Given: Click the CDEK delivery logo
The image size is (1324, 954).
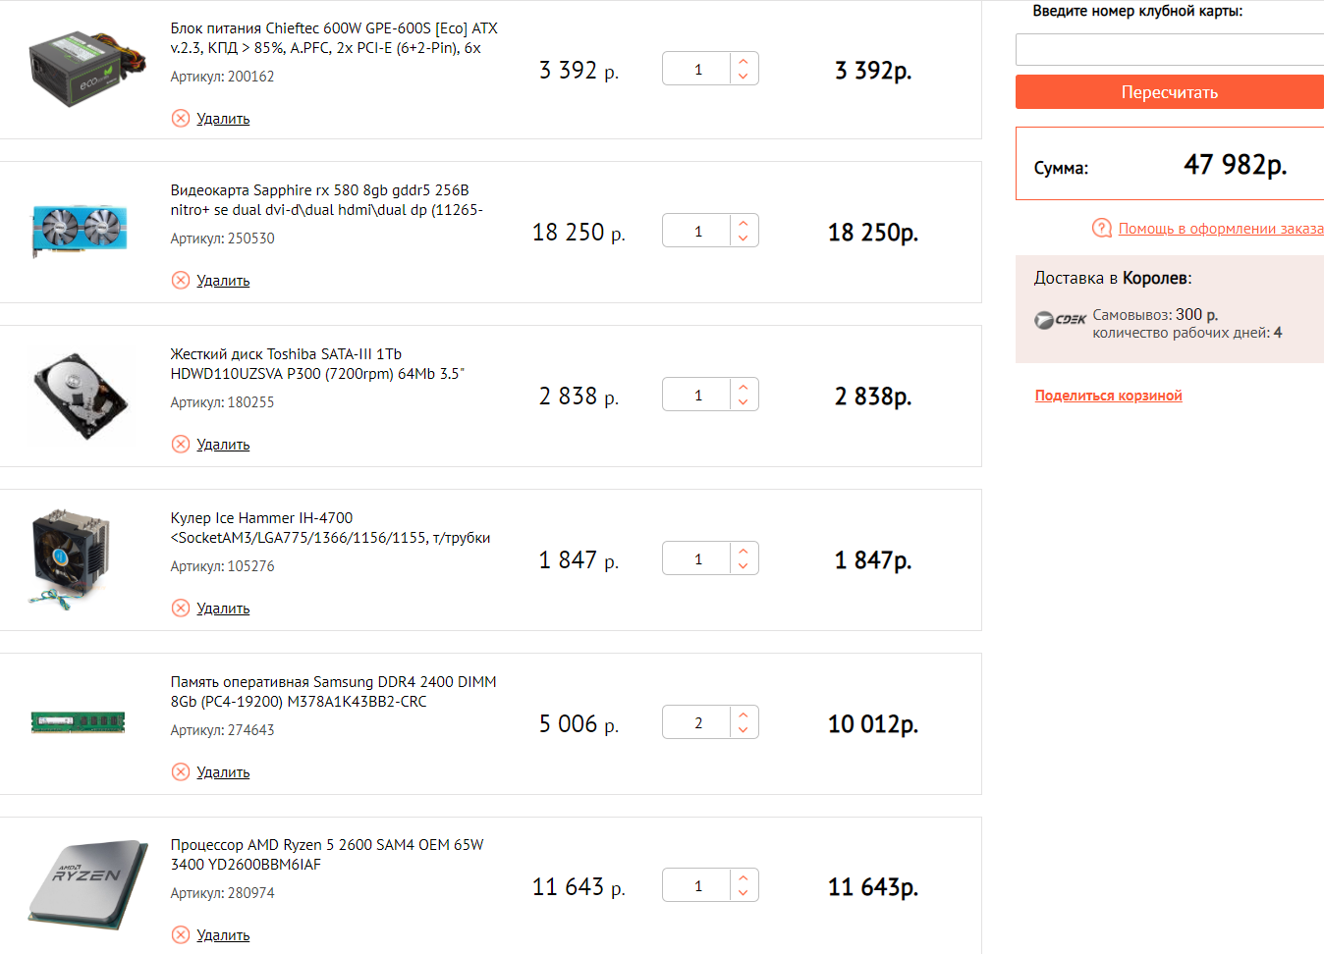Looking at the screenshot, I should pos(1061,320).
